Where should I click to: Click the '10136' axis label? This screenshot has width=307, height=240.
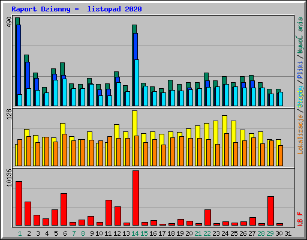coord(9,178)
